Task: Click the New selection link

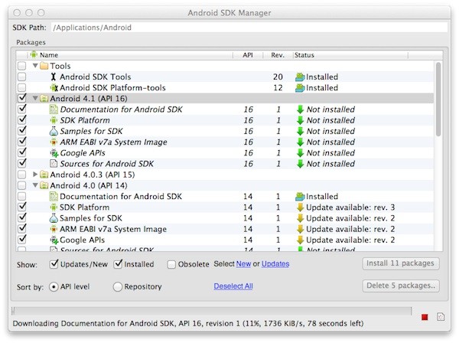Action: point(243,264)
